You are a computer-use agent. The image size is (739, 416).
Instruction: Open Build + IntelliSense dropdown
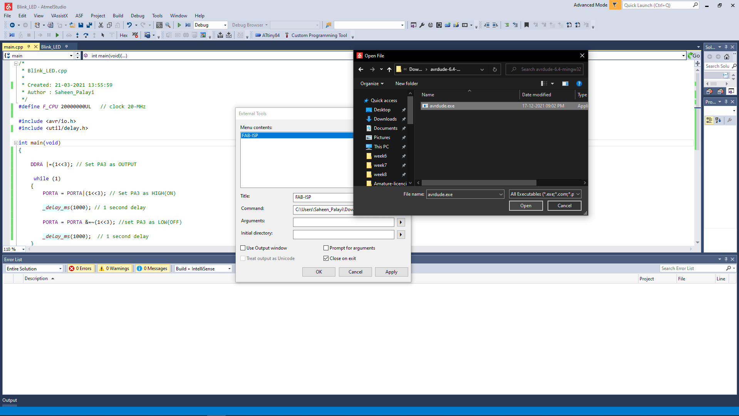230,269
